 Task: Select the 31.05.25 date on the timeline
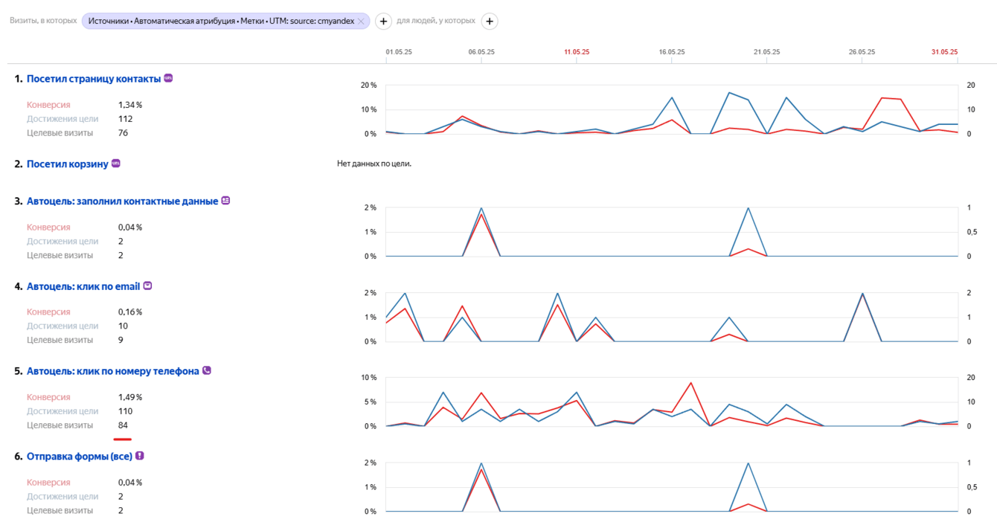point(944,52)
